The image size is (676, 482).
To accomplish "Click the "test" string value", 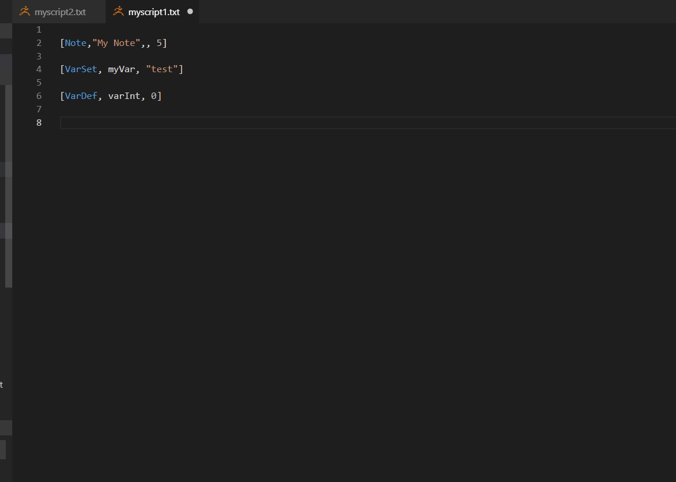I will tap(164, 69).
